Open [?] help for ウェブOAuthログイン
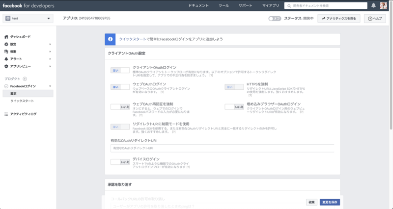 pyautogui.click(x=162, y=92)
